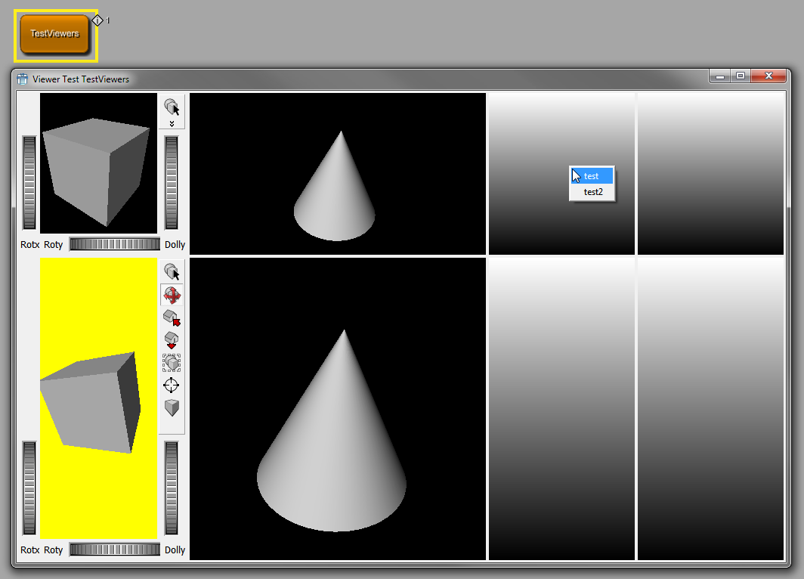Click the set home position icon
The image size is (804, 579).
point(172,340)
